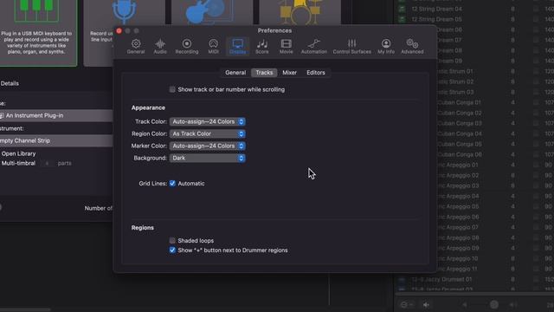Select loop Strum 03 in loop browser
Viewport: 554px width, 312px height.
pos(455,92)
